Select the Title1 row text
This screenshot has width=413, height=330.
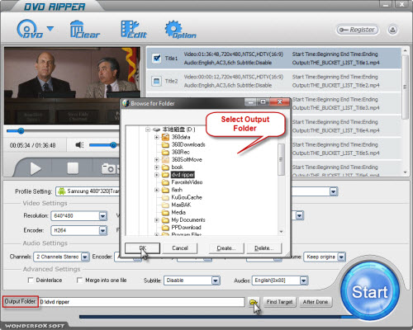coord(171,59)
